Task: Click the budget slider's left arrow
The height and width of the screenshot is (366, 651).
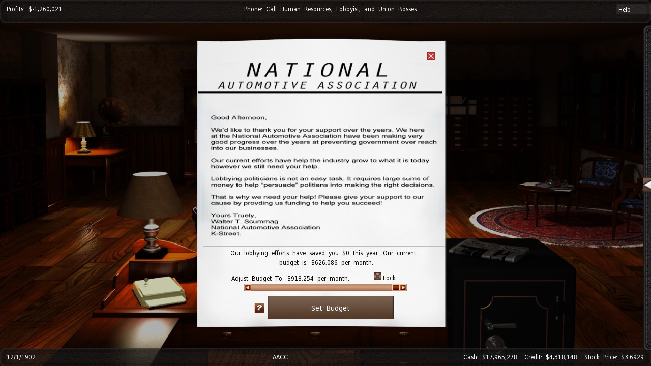Action: tap(248, 288)
